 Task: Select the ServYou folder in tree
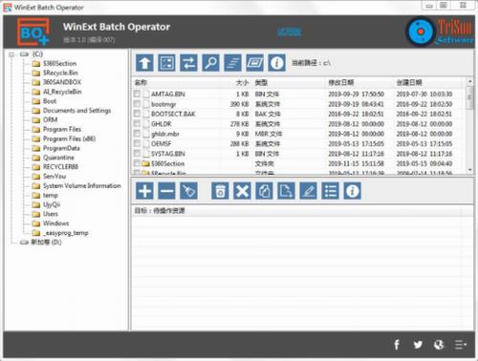click(54, 176)
